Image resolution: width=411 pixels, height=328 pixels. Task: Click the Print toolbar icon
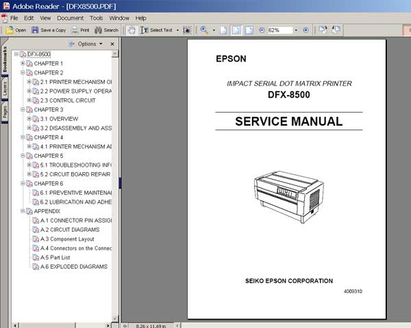75,30
